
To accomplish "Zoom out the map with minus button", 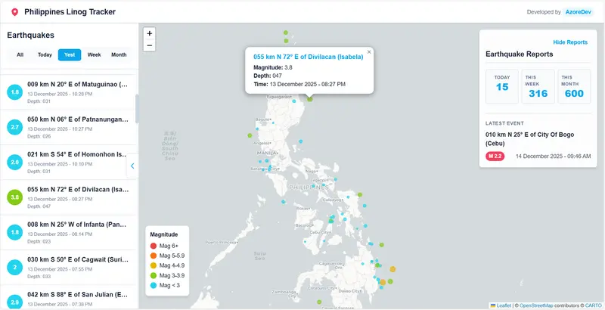I will [149, 45].
